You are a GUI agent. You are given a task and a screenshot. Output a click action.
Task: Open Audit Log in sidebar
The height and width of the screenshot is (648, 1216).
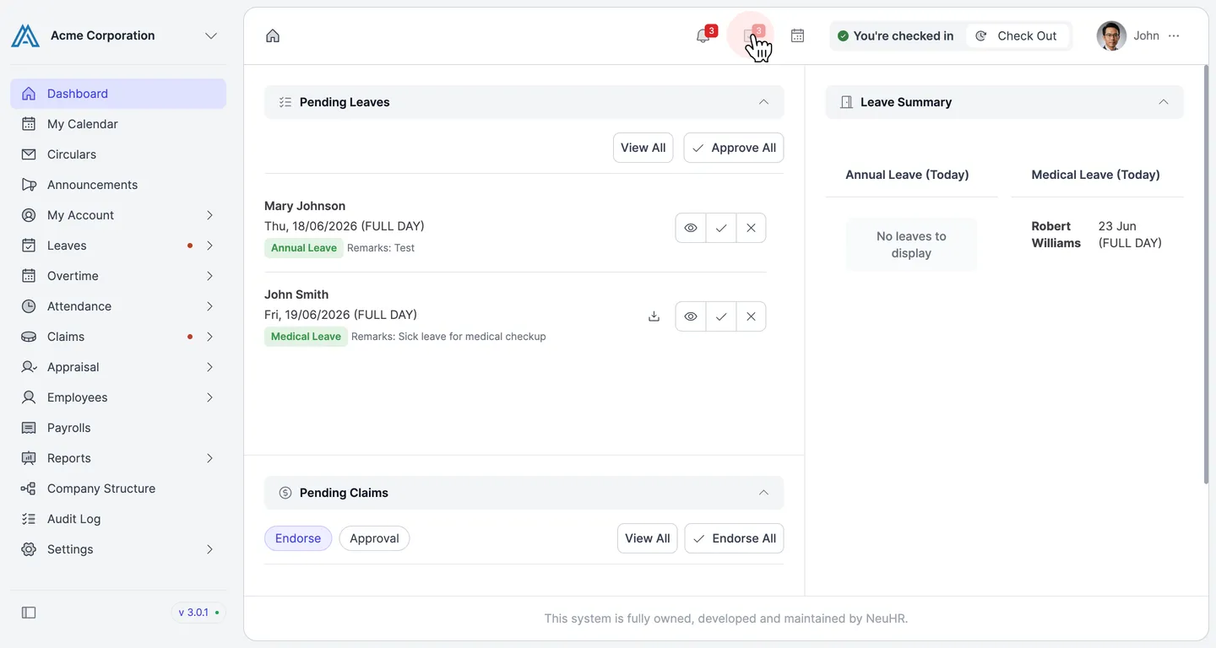[x=118, y=519]
